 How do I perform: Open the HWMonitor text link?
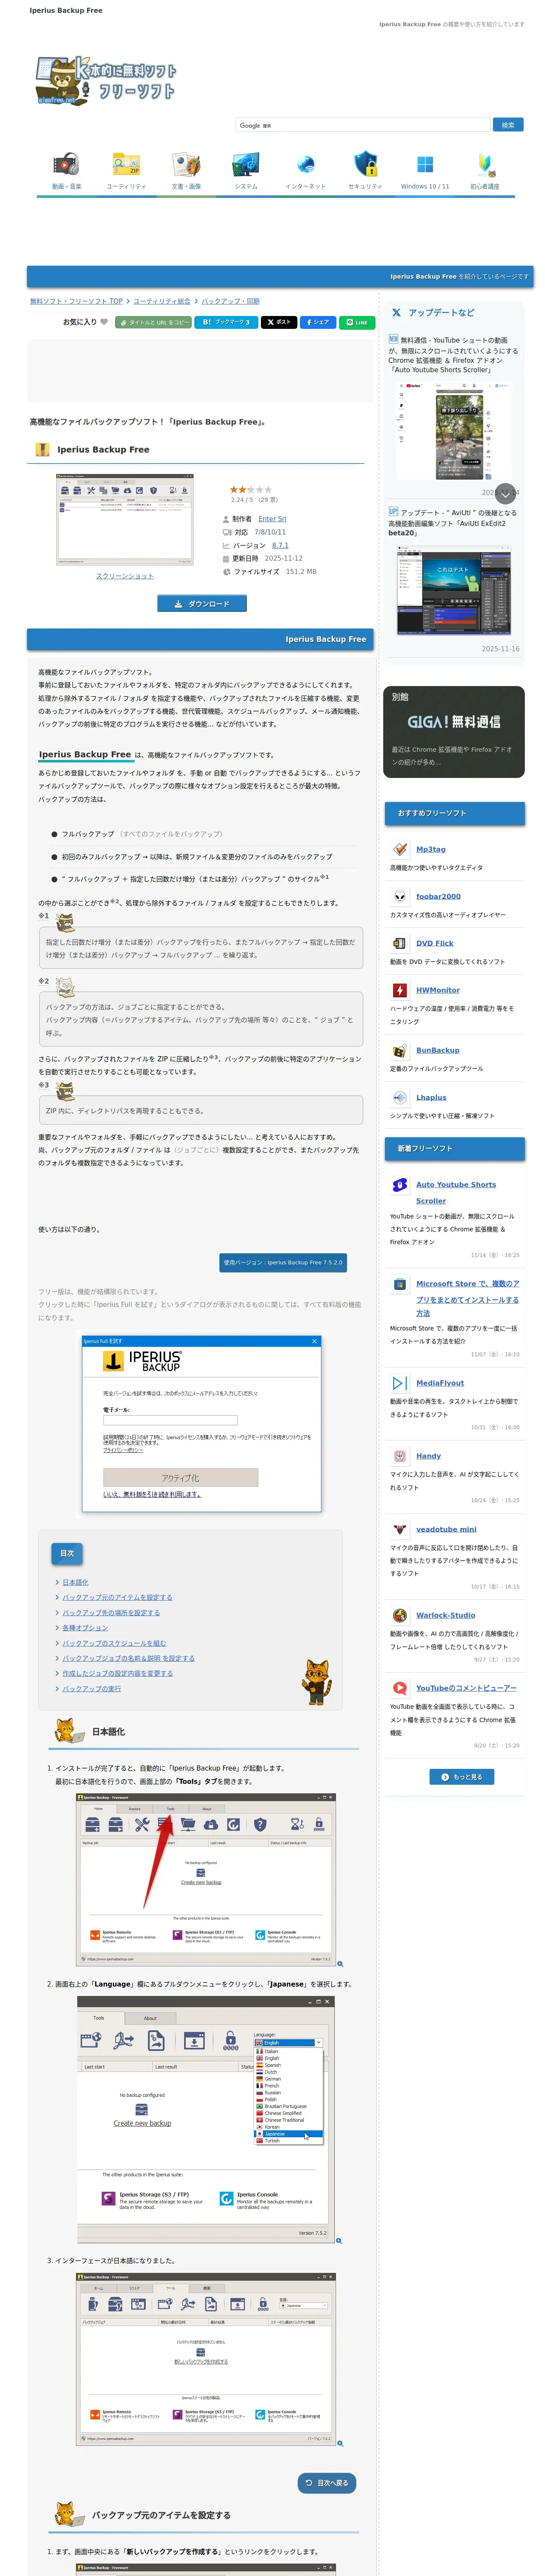coord(438,990)
